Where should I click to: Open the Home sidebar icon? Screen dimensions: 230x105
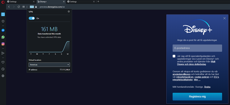pos(3,14)
